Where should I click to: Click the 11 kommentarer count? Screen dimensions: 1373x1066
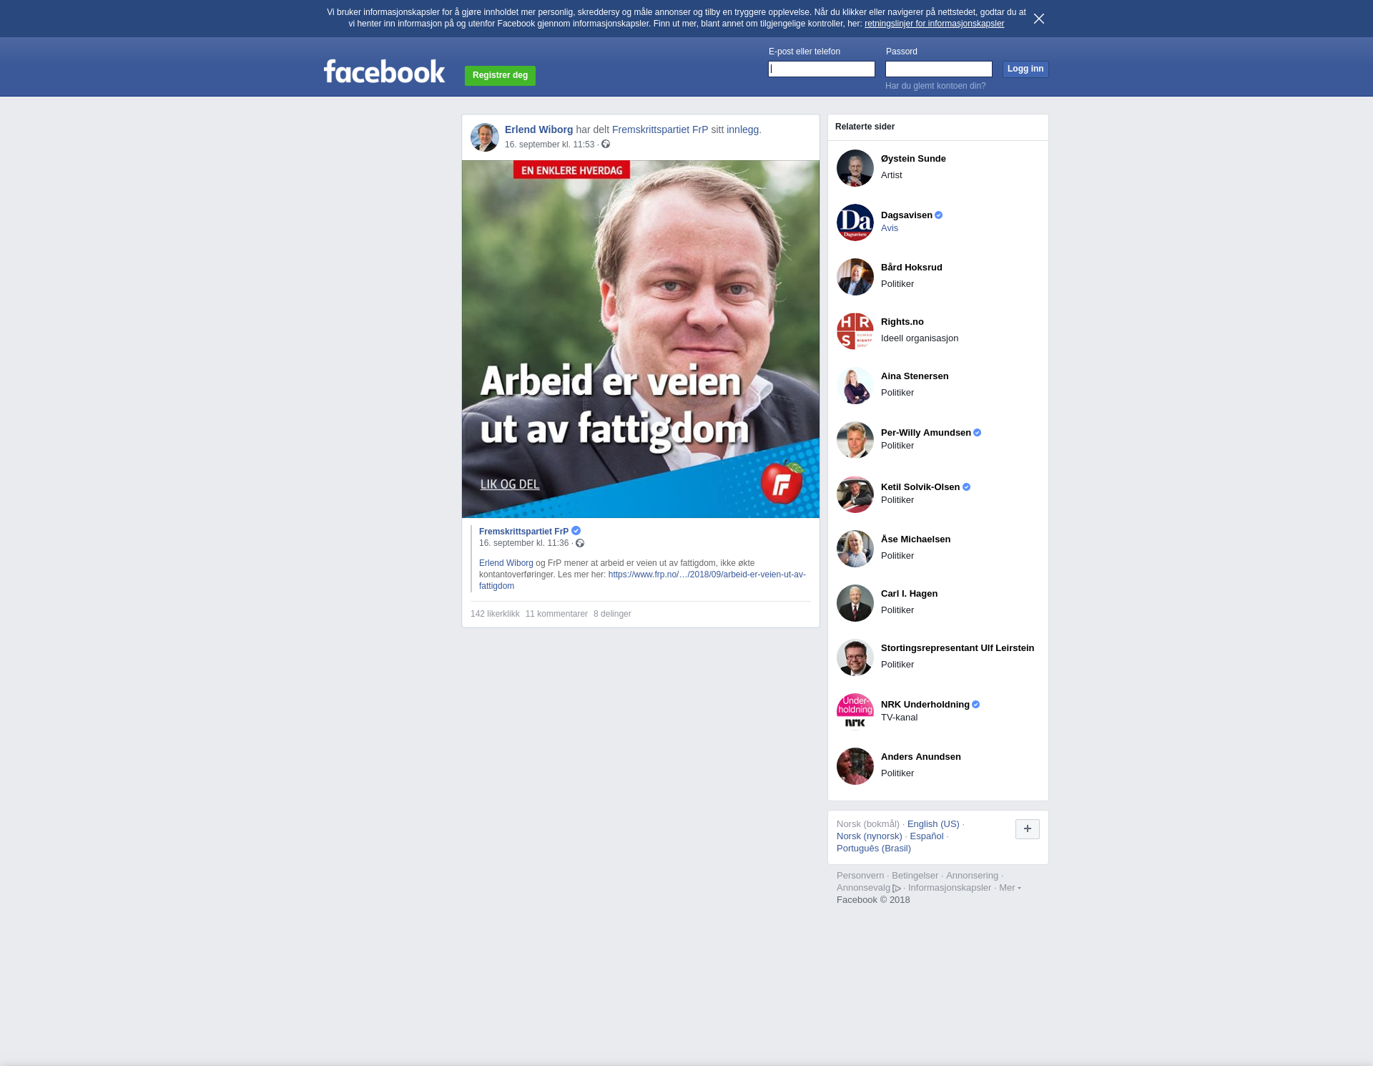point(556,614)
